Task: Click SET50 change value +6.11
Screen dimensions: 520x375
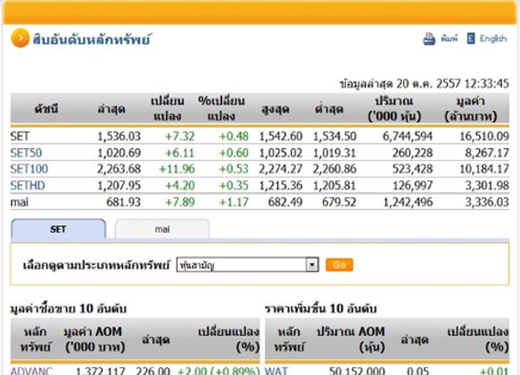Action: [180, 153]
